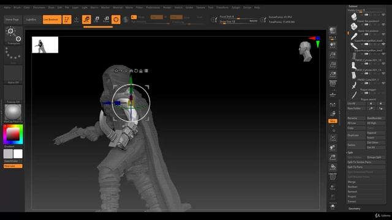Open the Dots stroke type selector
Screen dimensions: 392x220
click(x=13, y=55)
